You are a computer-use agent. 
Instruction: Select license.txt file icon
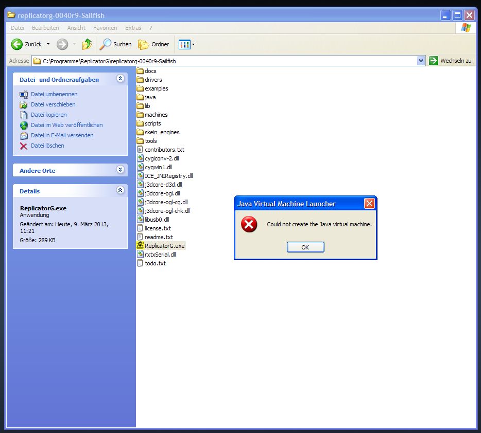click(140, 228)
